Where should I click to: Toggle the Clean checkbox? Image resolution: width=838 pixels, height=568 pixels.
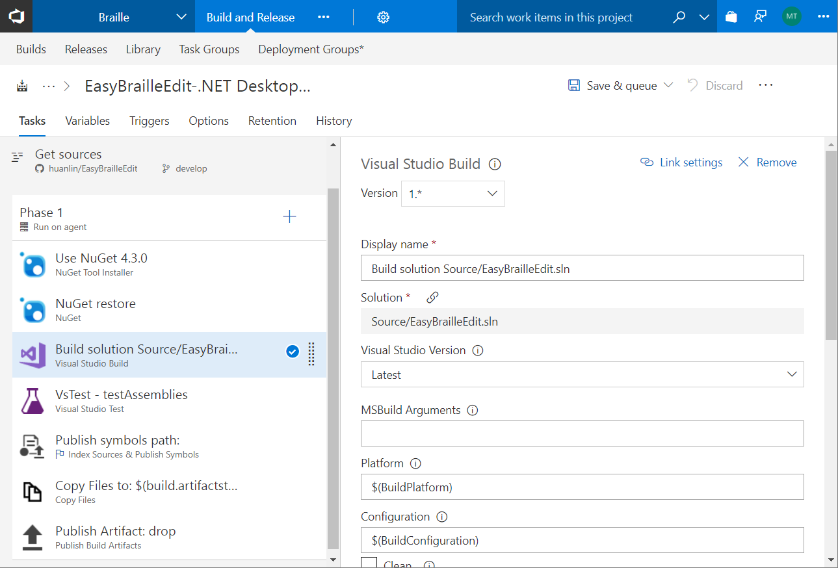pos(369,563)
